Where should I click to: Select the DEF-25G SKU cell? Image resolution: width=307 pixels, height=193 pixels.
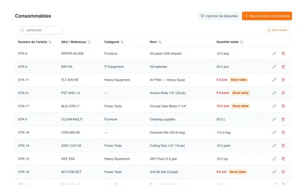[x=68, y=159]
